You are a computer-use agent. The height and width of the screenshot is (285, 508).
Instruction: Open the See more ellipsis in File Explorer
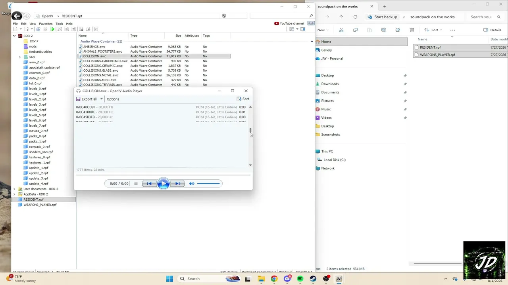tap(452, 30)
